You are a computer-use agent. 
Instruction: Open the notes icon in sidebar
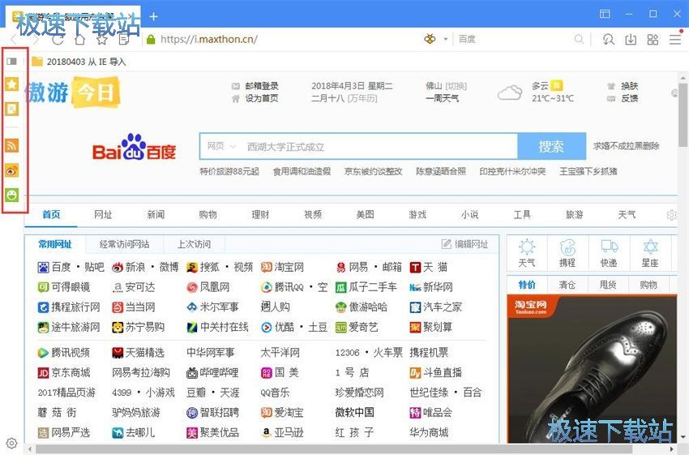coord(12,109)
